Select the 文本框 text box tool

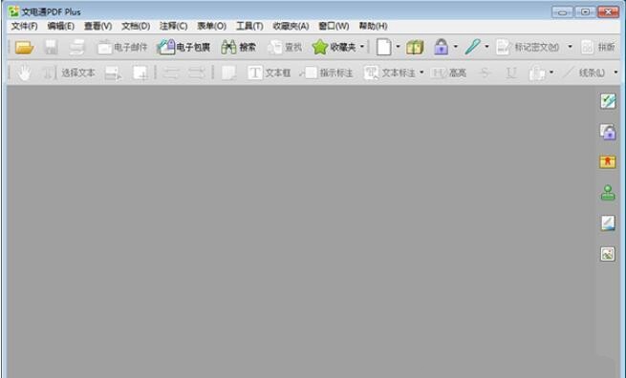click(269, 73)
